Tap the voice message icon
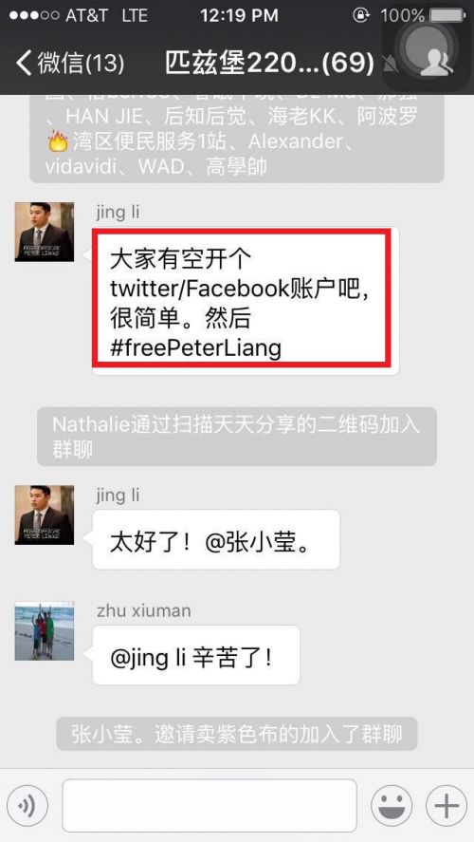Viewport: 474px width, 842px height. coord(27,806)
